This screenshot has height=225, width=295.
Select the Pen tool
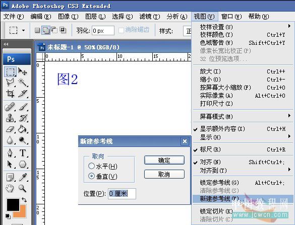pos(10,153)
